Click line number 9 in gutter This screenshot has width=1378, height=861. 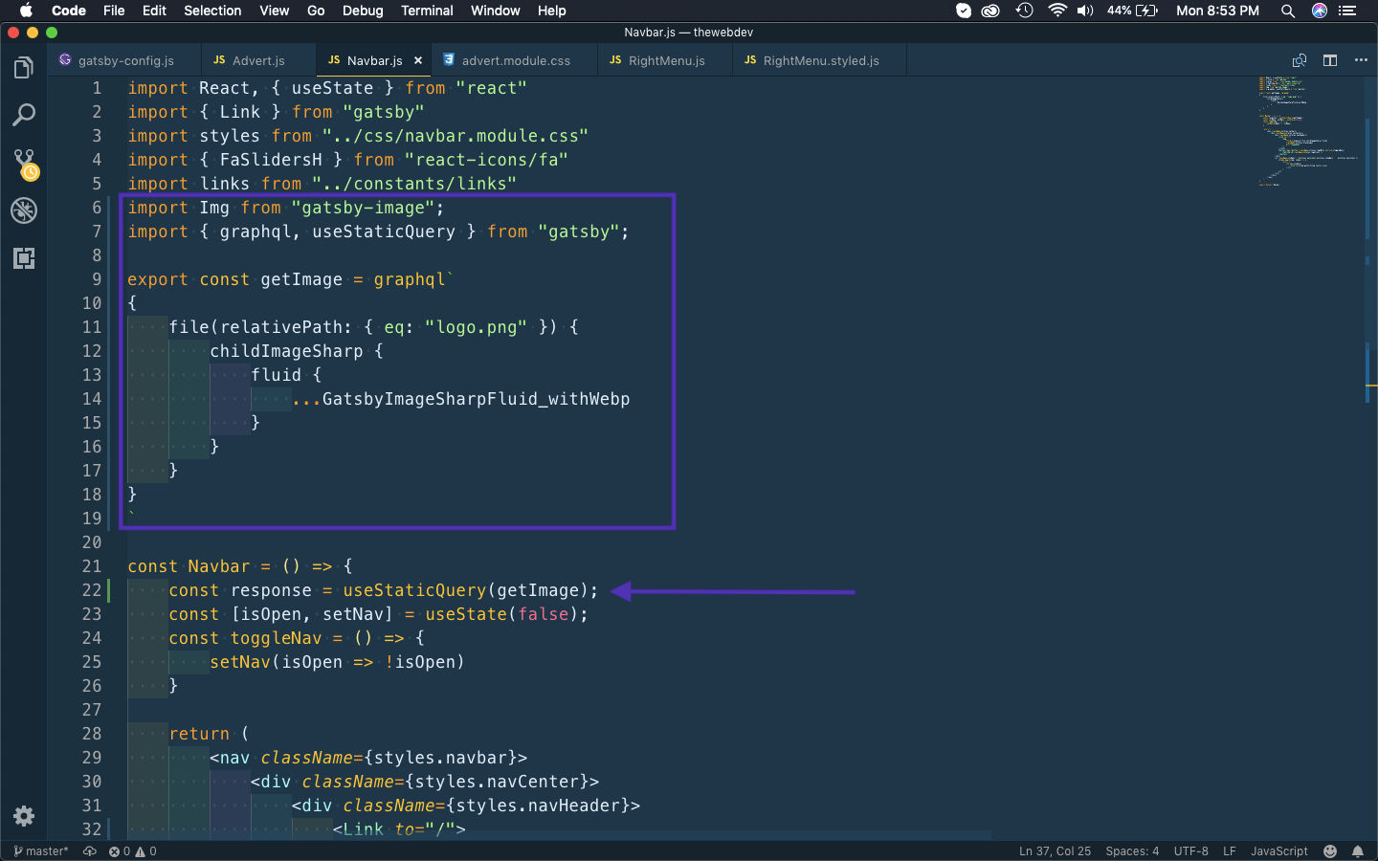tap(97, 279)
